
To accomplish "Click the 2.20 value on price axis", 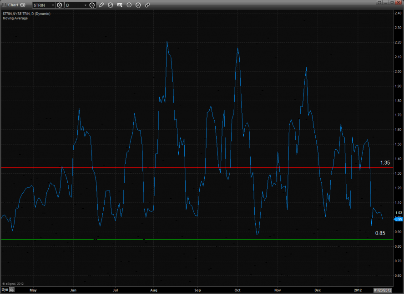I will click(398, 42).
